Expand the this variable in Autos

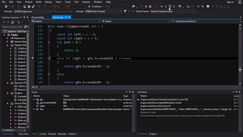(x=34, y=109)
